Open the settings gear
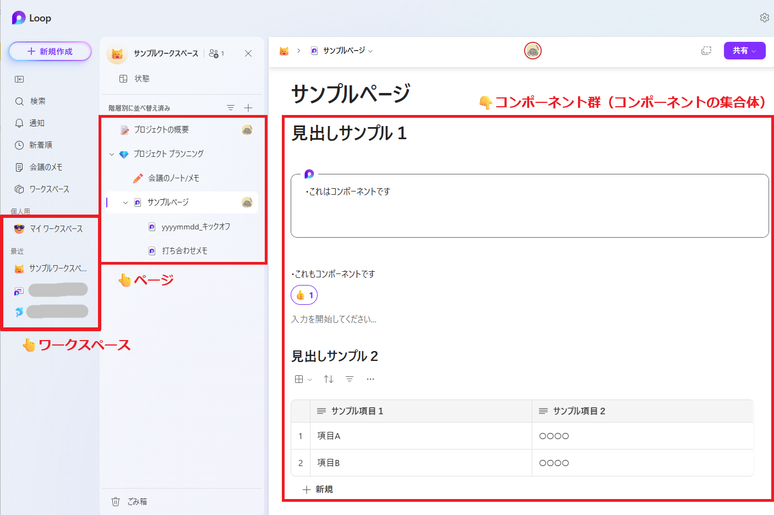The height and width of the screenshot is (515, 774). pos(765,17)
